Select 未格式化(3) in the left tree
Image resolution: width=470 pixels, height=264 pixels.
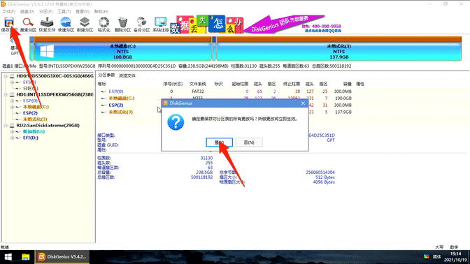[x=35, y=119]
